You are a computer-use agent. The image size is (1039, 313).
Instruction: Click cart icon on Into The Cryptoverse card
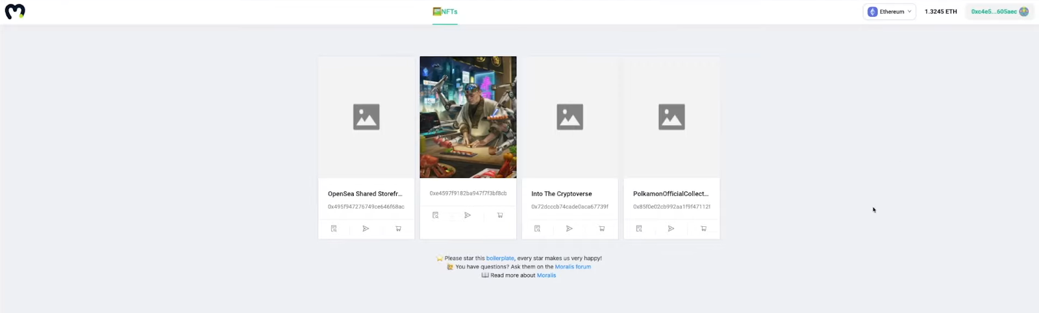tap(602, 229)
